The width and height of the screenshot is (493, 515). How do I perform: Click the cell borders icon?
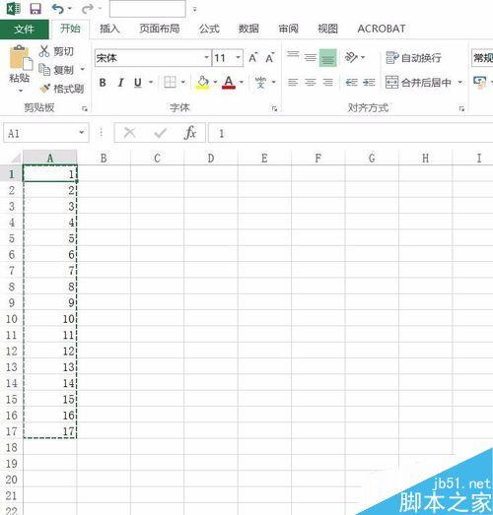coord(170,83)
